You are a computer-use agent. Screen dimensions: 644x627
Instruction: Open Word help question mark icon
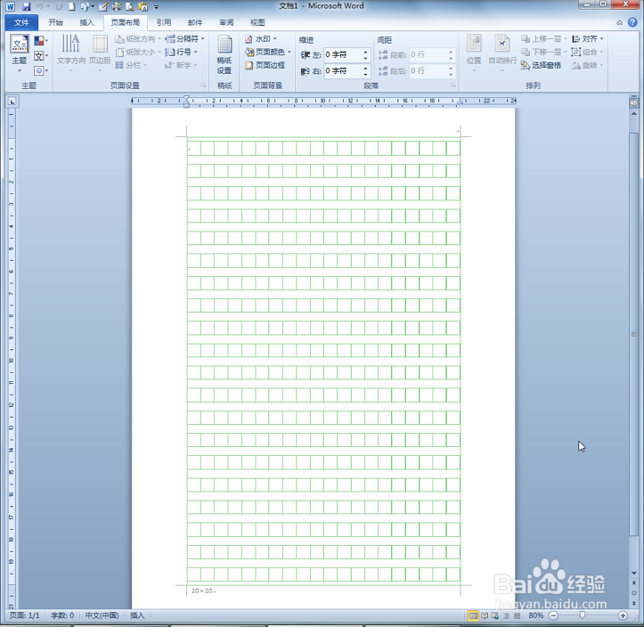(x=632, y=22)
